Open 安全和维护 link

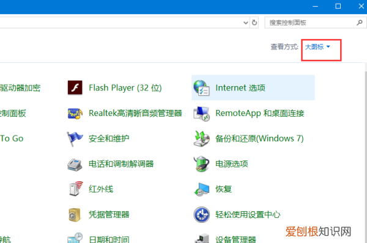(109, 139)
